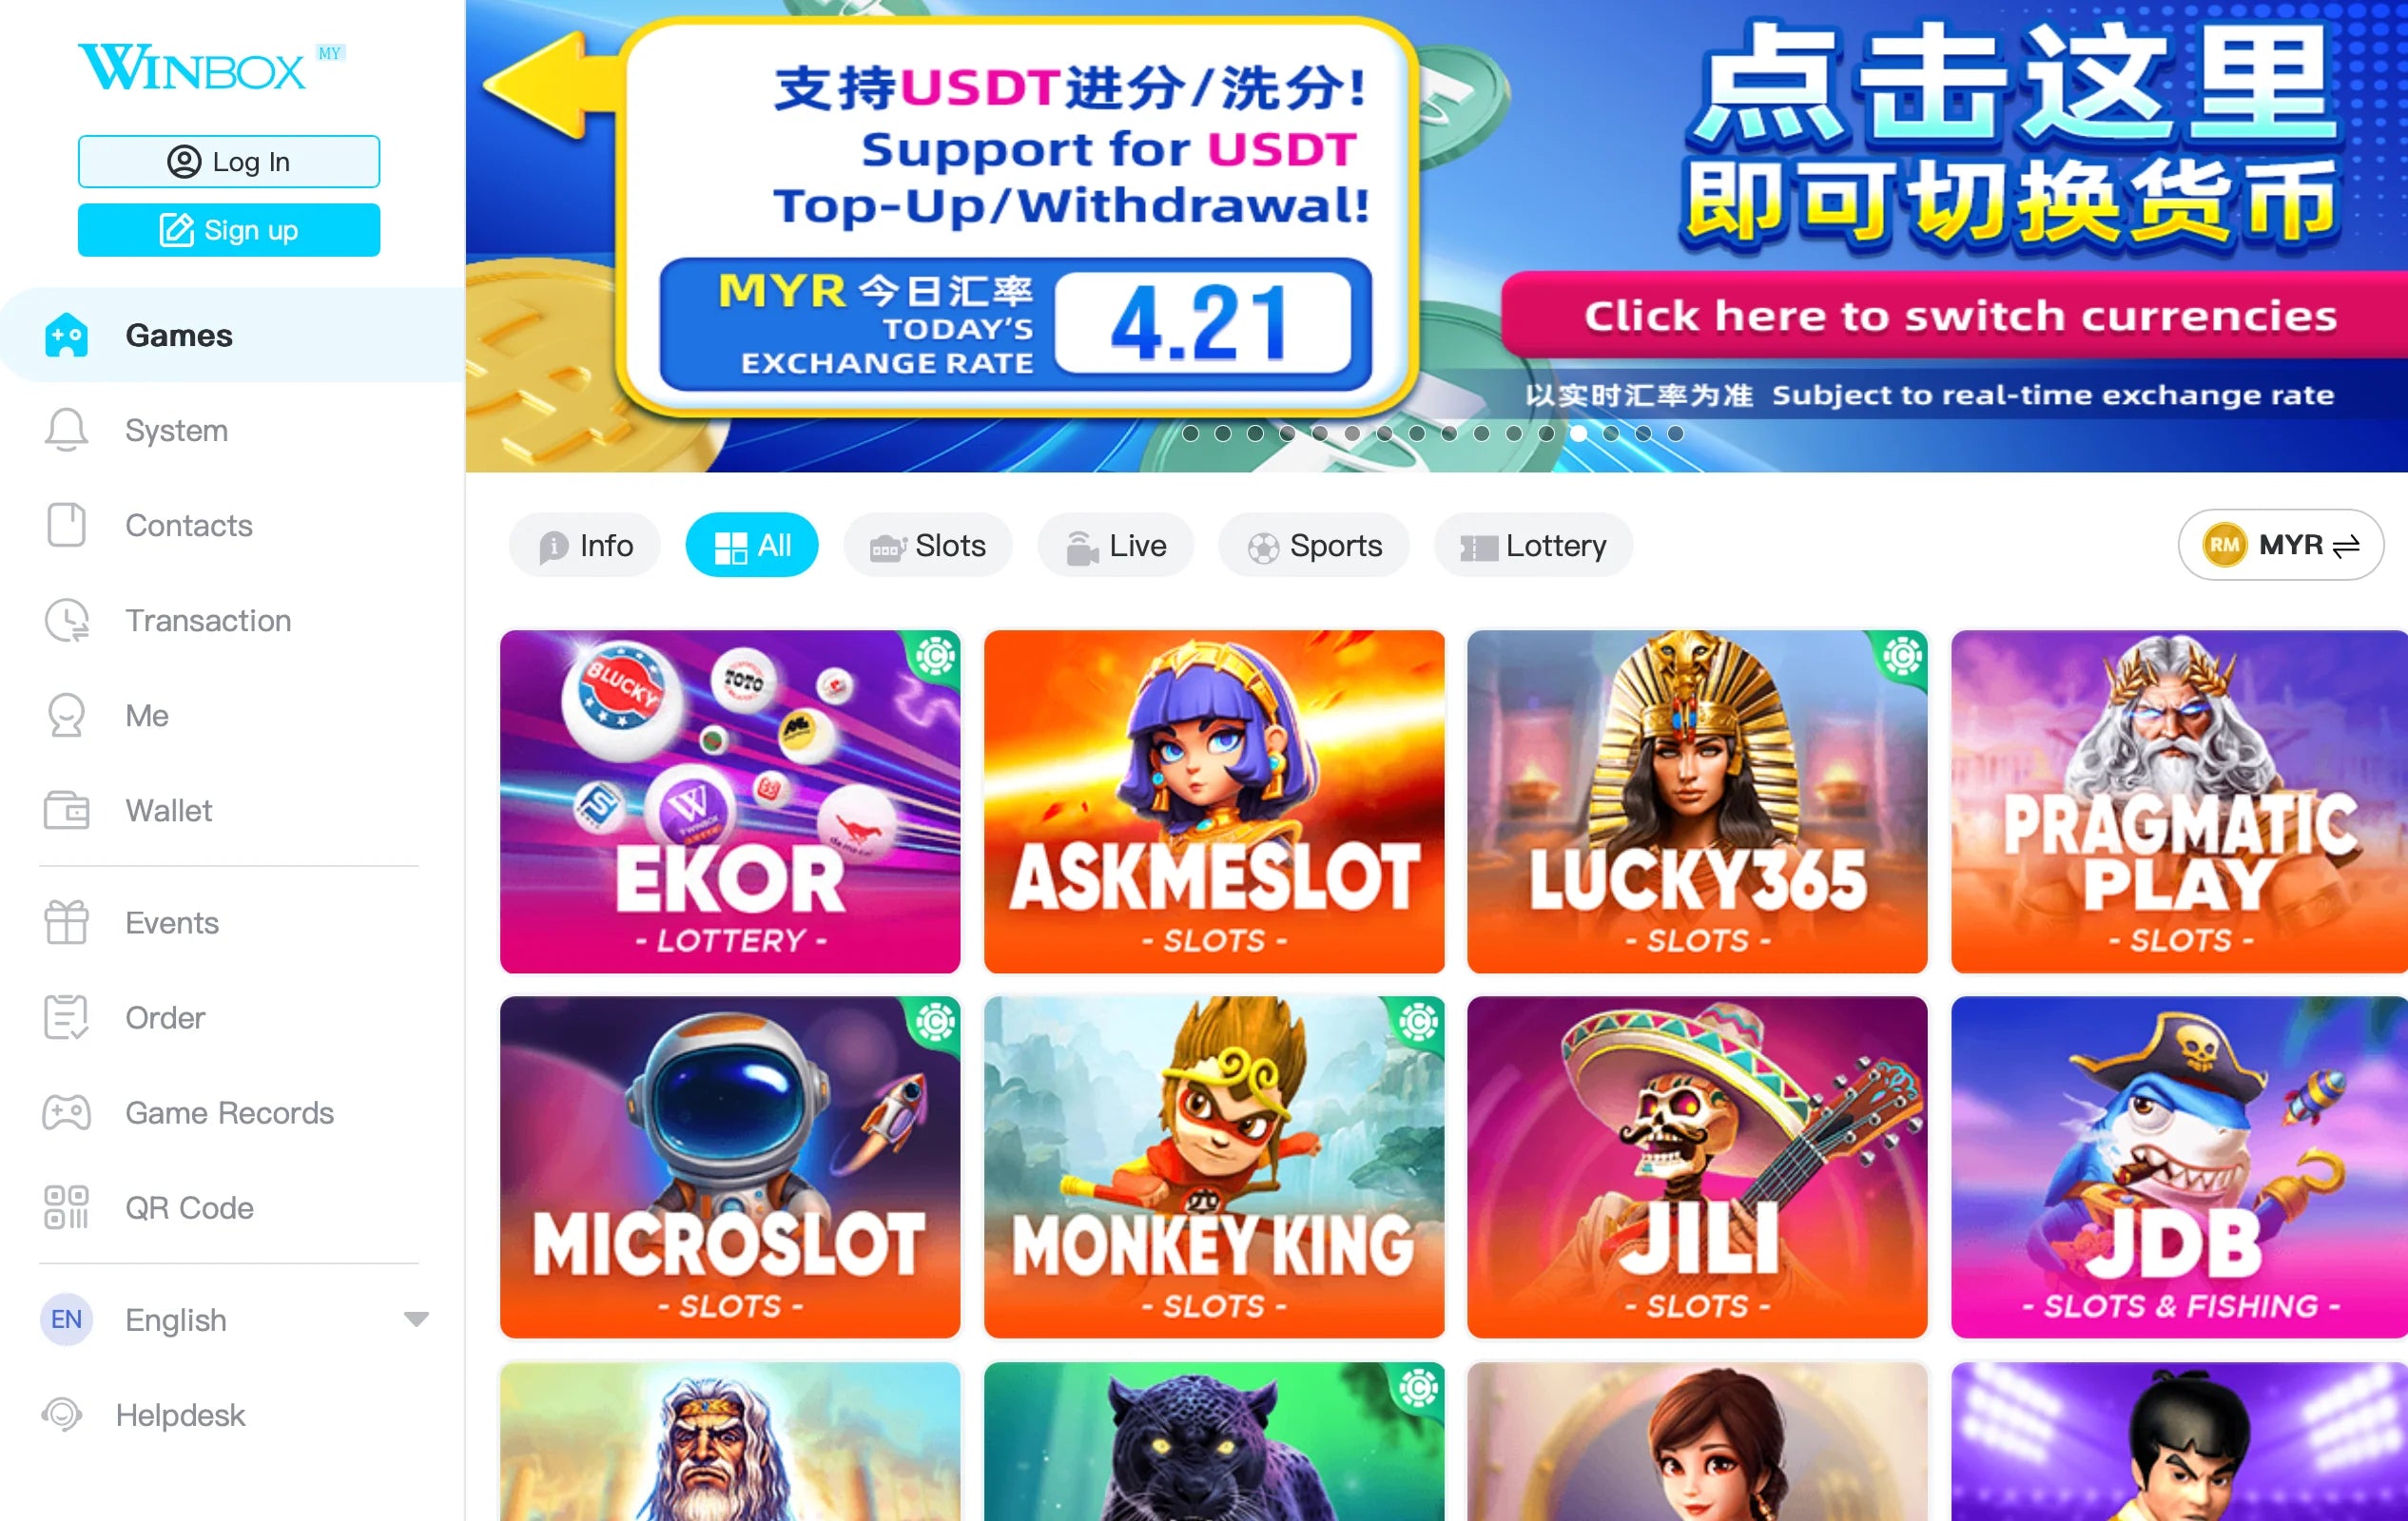
Task: Open the Wallet icon in sidebar
Action: click(x=66, y=811)
